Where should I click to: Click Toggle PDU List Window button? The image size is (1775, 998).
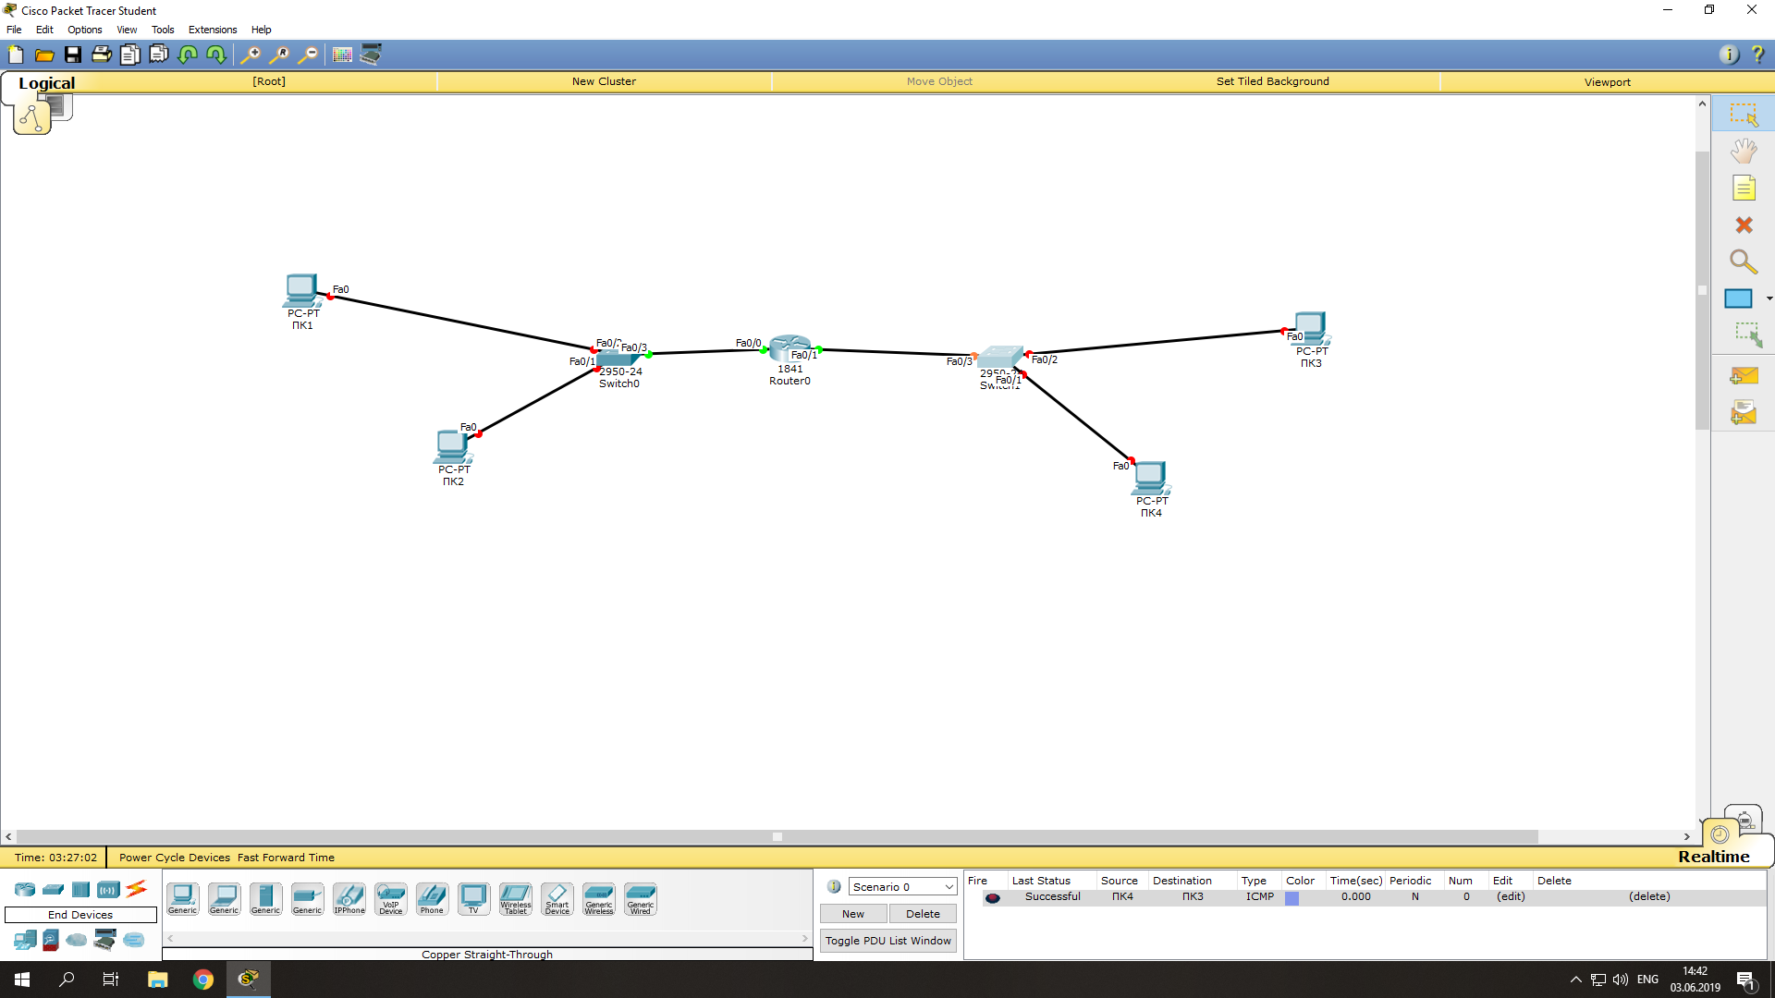pyautogui.click(x=887, y=941)
